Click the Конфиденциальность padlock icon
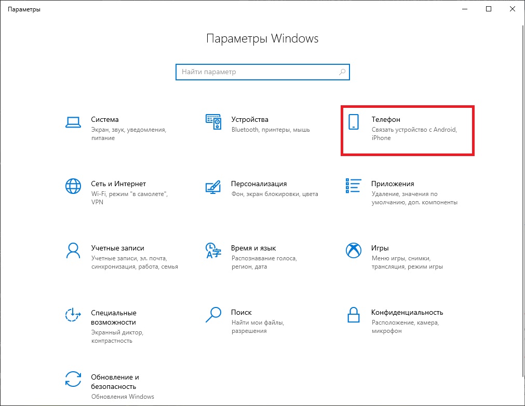 pyautogui.click(x=354, y=315)
